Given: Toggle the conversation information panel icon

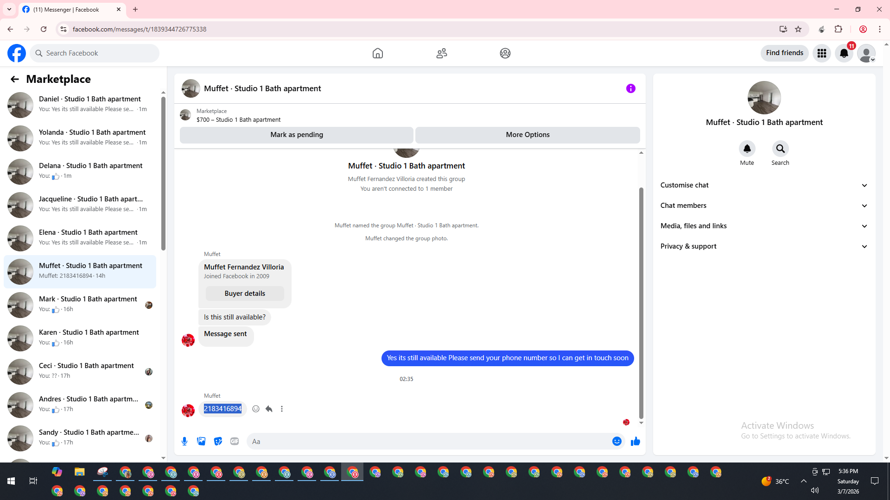Looking at the screenshot, I should (631, 88).
